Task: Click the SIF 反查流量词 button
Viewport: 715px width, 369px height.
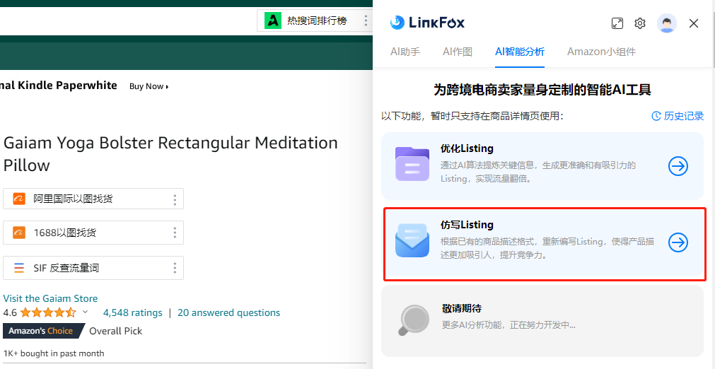Action: [x=93, y=268]
